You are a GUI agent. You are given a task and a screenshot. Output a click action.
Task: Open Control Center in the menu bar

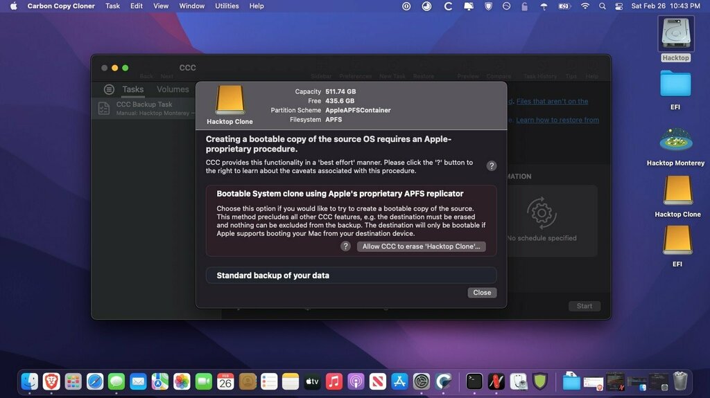619,6
